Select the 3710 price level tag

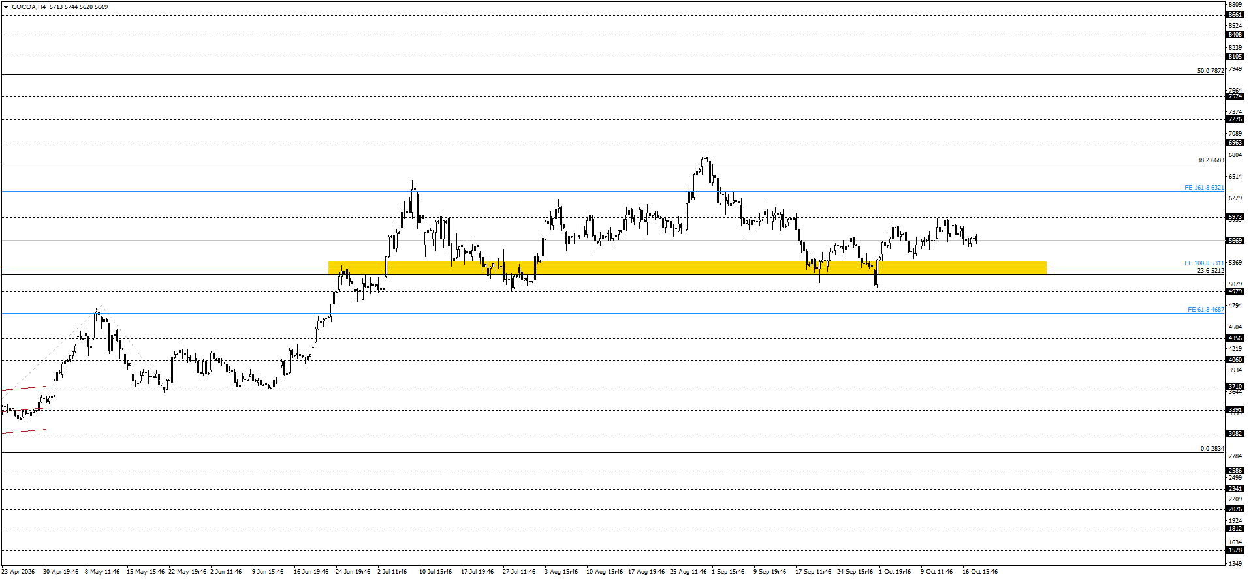coord(1235,387)
